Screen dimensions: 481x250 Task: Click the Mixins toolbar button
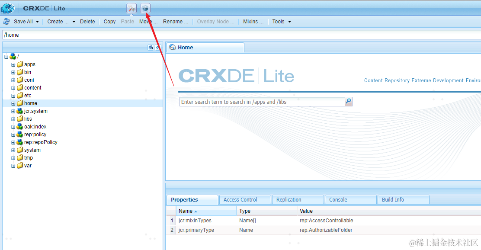click(253, 22)
